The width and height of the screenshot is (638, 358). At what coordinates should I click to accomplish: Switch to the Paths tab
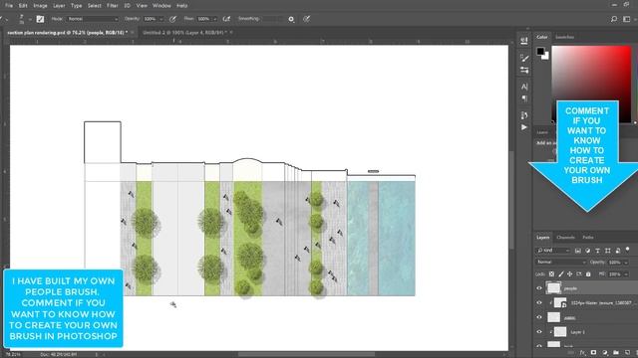click(x=588, y=238)
